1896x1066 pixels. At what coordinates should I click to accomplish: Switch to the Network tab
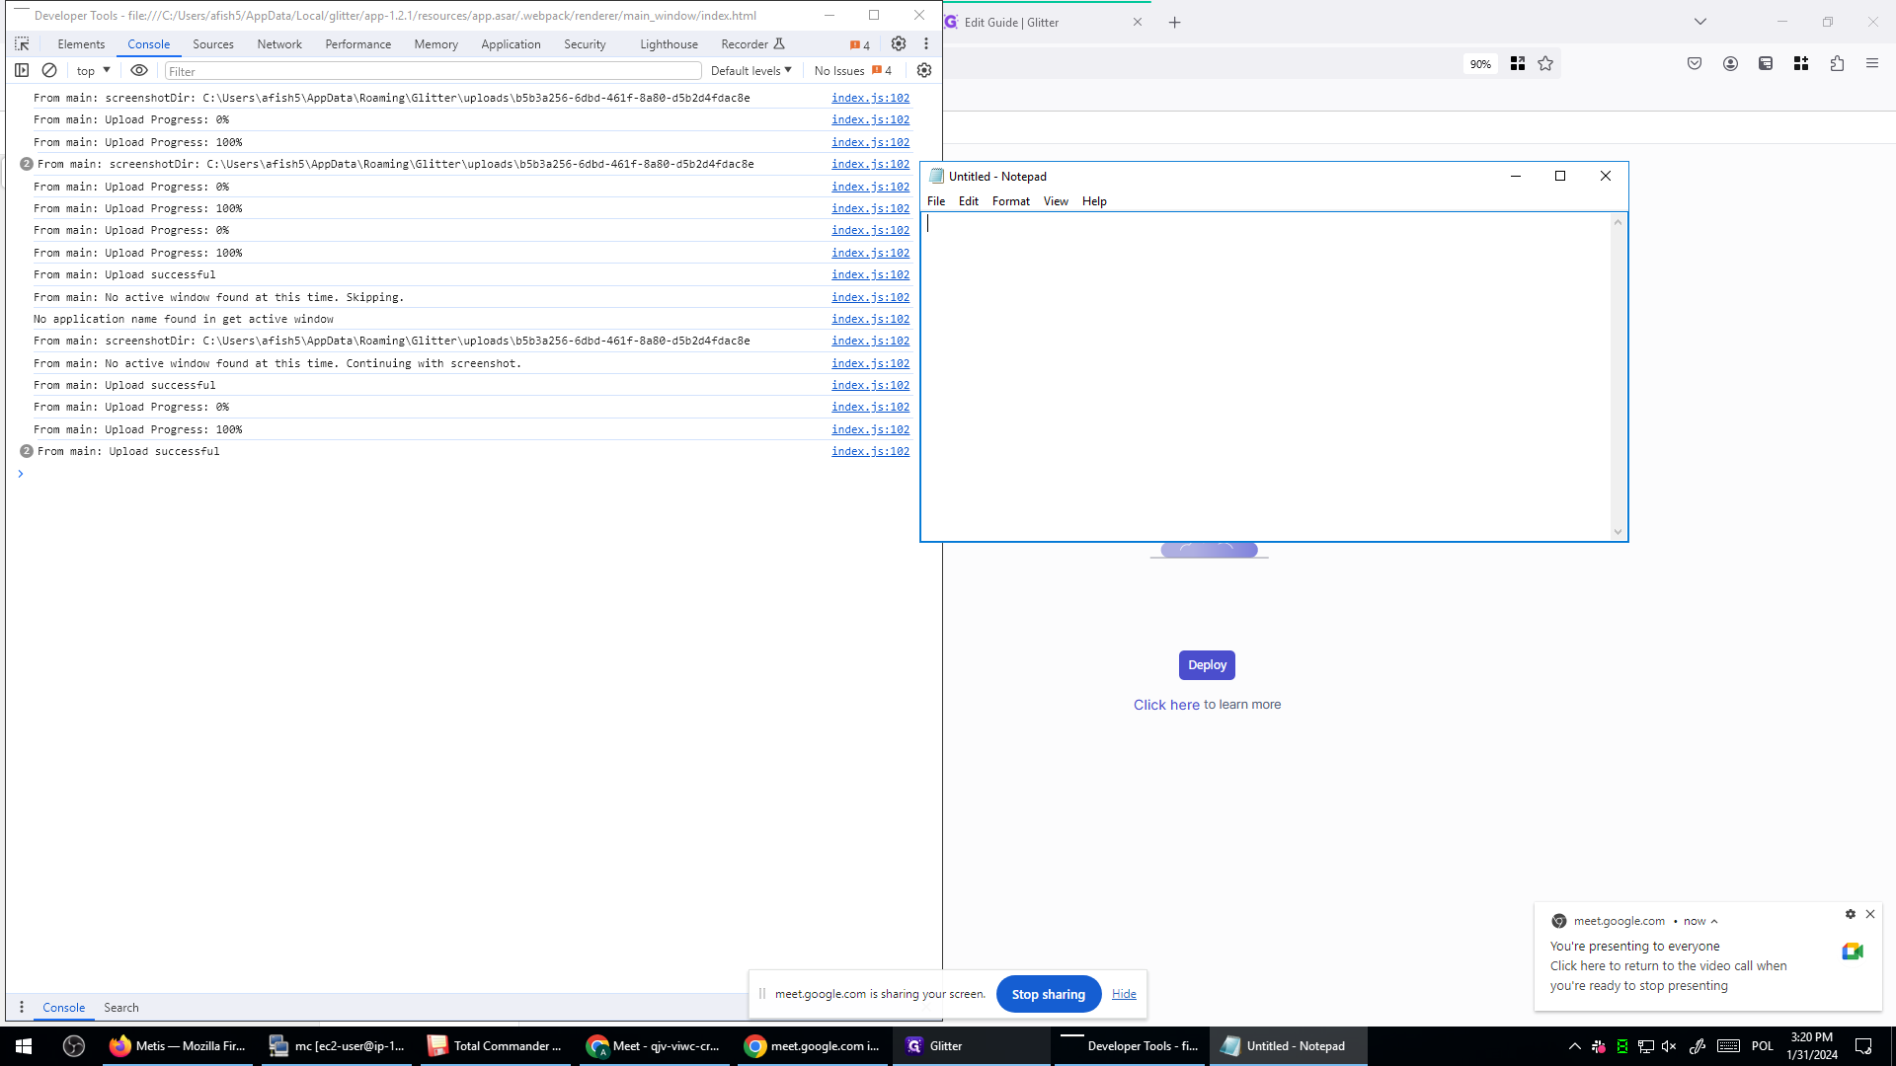[x=279, y=44]
